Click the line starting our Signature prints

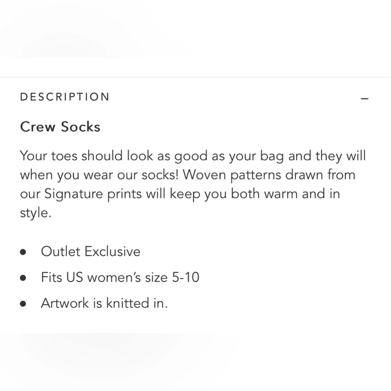(180, 194)
